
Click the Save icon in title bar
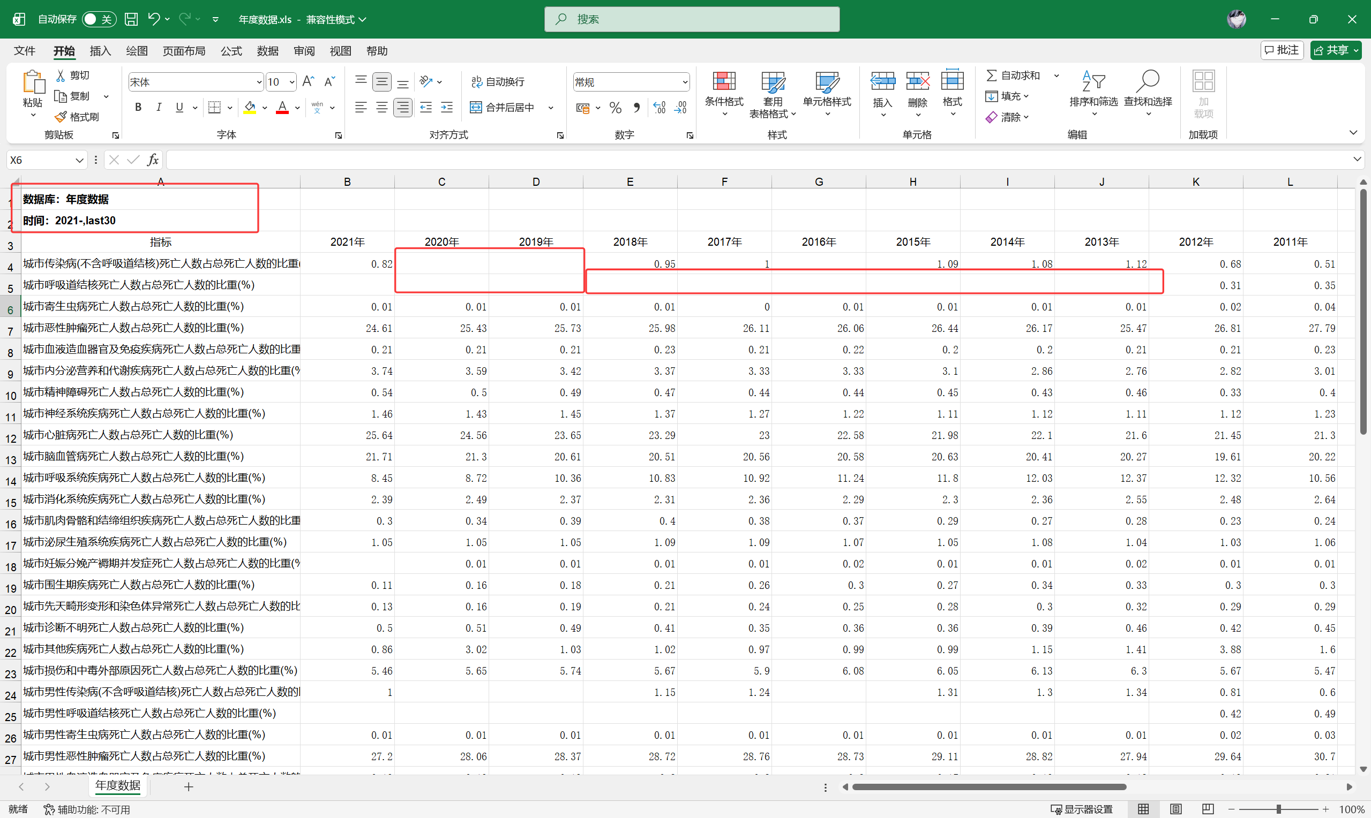pos(131,19)
